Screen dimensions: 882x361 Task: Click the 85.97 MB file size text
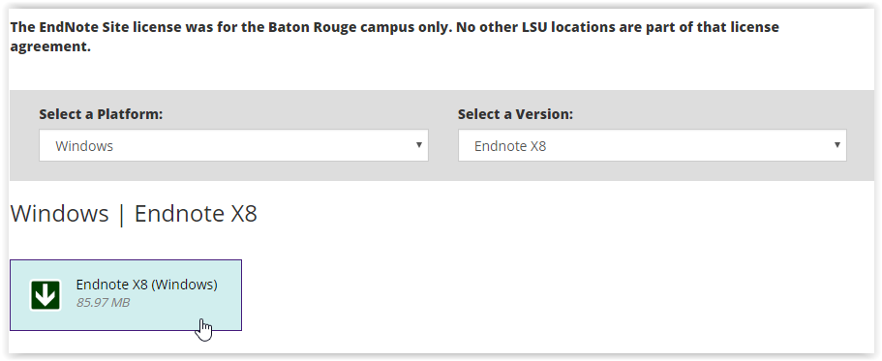pos(103,303)
